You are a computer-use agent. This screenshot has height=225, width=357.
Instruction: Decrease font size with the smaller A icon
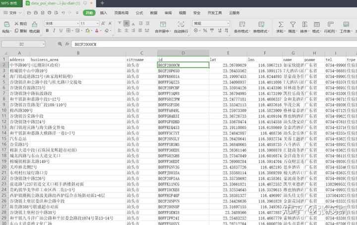coord(110,23)
